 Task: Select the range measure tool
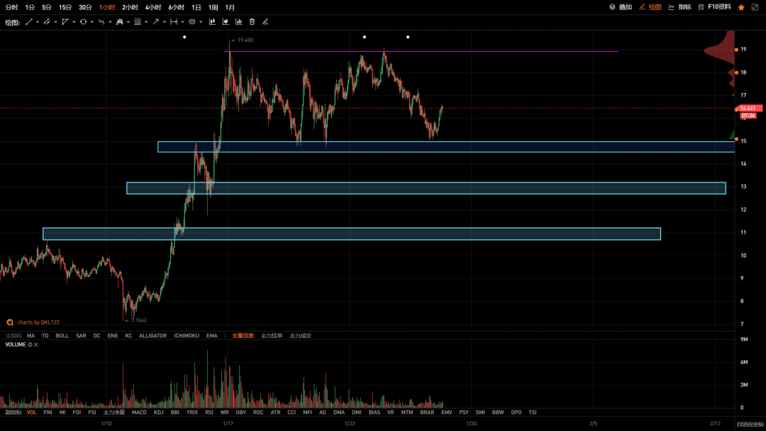click(174, 22)
